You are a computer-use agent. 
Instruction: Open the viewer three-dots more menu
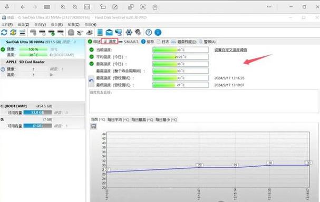[x=269, y=7]
